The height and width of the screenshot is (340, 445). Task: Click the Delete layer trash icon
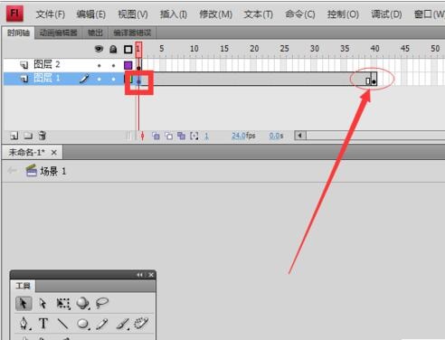[43, 136]
